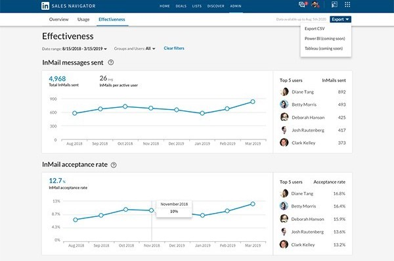Screen dimensions: 394x261
Task: Click Oct 2018 data point in InMails sent chart
Action: 125,107
